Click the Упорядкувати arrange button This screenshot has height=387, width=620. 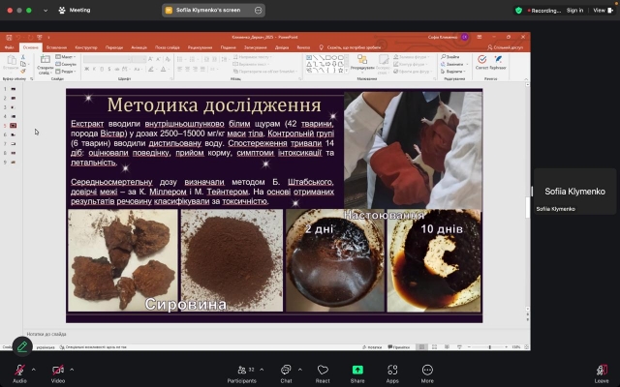(x=362, y=63)
